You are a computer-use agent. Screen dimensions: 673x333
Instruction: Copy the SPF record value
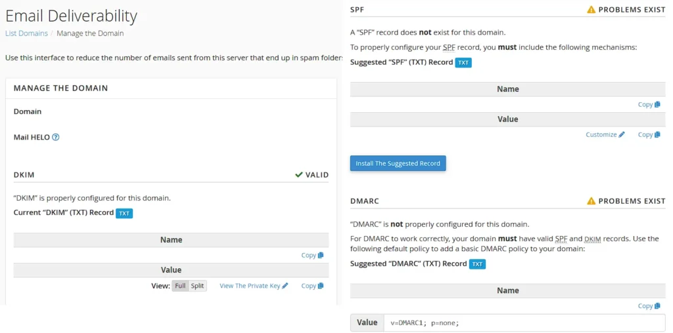[x=649, y=134]
